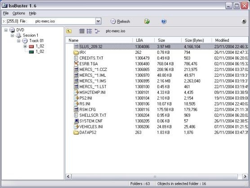
Task: Select RSM.CFG file
Action: click(88, 109)
